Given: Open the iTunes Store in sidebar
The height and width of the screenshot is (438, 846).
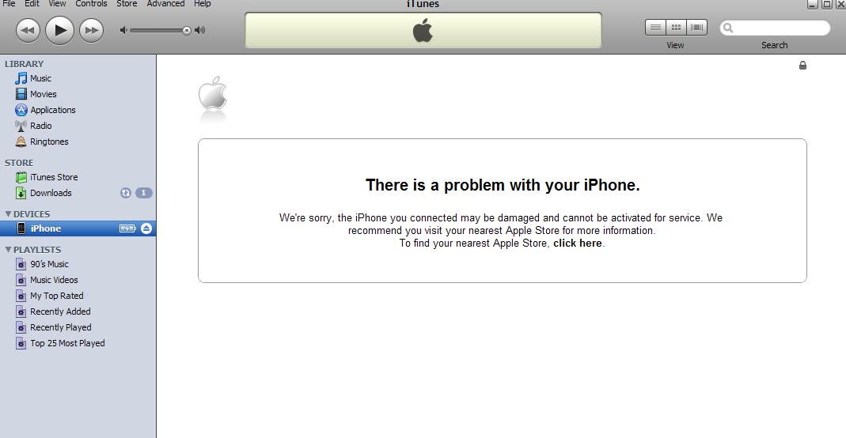Looking at the screenshot, I should pyautogui.click(x=54, y=177).
